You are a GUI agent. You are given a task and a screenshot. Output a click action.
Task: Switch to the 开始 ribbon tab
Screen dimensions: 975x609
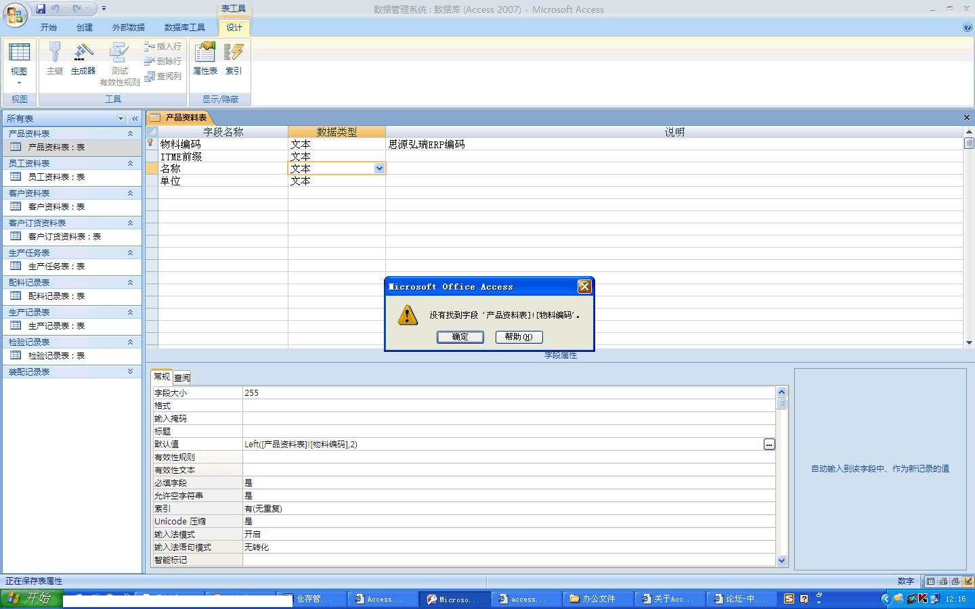pos(49,28)
